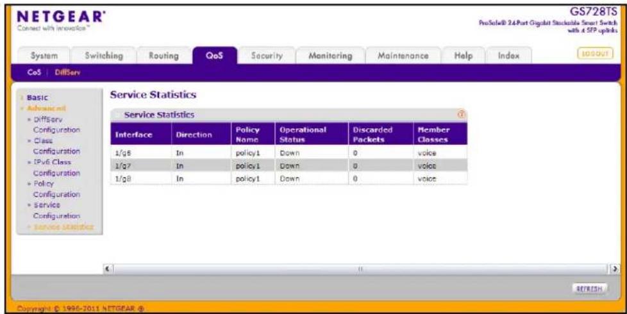Select interface 1/g6 cell
Screen dimensions: 627x314
[x=141, y=153]
